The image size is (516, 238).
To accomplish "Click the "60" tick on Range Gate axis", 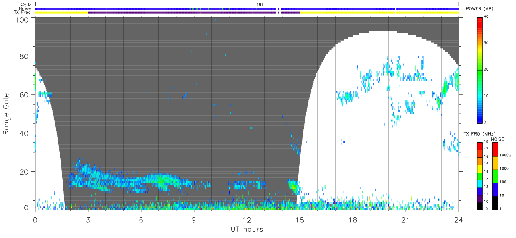I will point(24,95).
